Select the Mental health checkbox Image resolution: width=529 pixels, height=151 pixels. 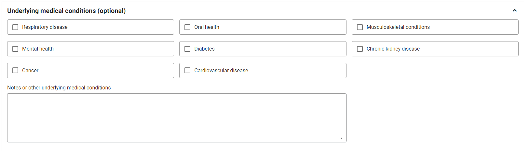15,49
